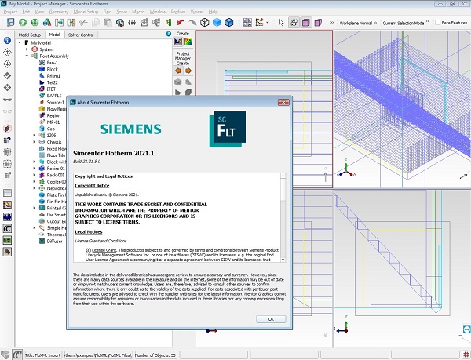Open the Geometry menu
Viewport: 471px width, 360px height.
pos(57,13)
